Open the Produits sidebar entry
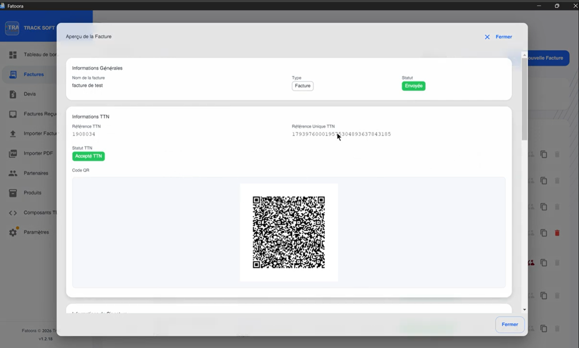The height and width of the screenshot is (348, 579). pyautogui.click(x=32, y=193)
